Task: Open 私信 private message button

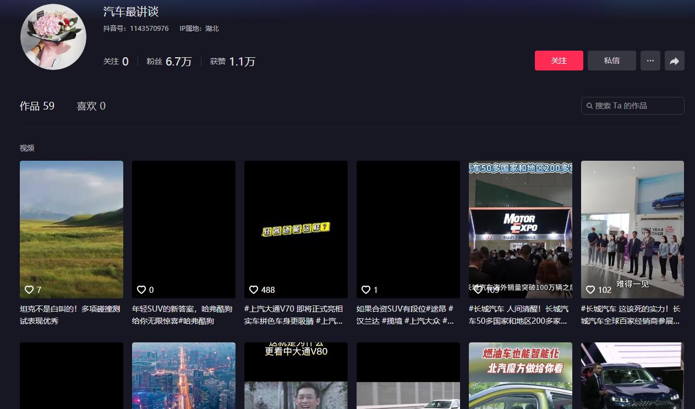Action: tap(611, 61)
